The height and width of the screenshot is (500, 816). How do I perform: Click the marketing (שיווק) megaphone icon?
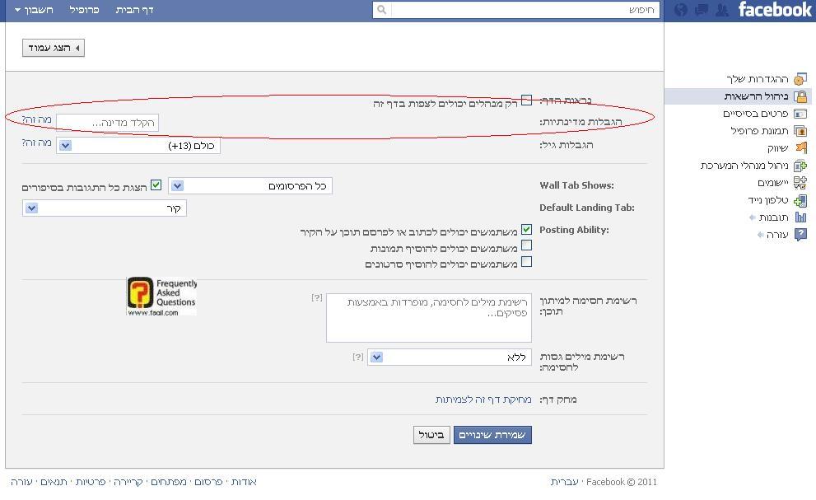800,148
